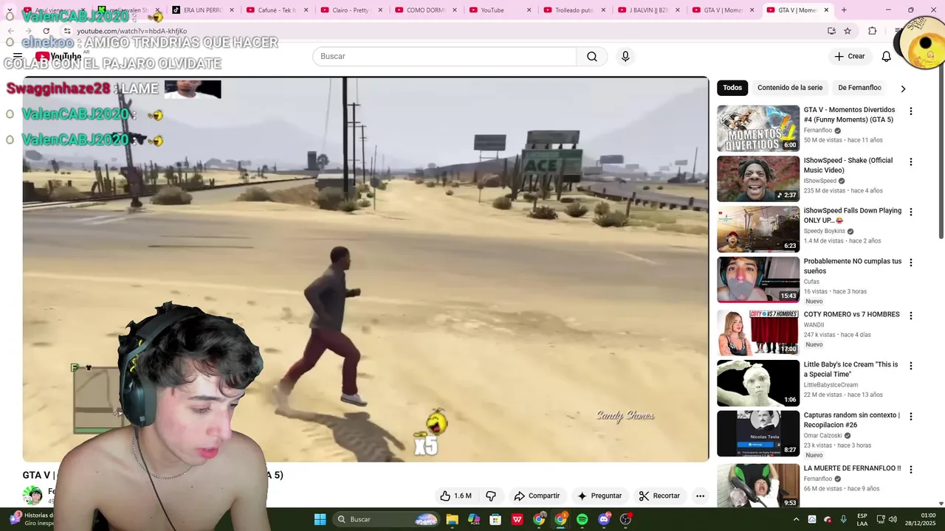Image resolution: width=945 pixels, height=531 pixels.
Task: Open Capturas random sin contexto thumbnail
Action: [758, 434]
